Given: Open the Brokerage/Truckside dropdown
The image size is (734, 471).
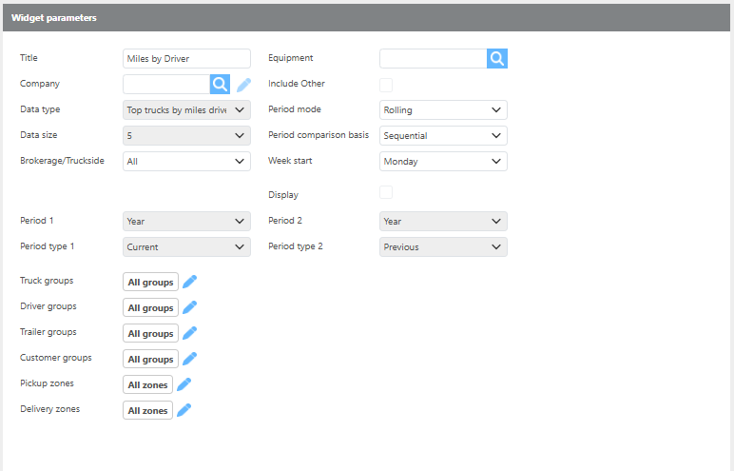Looking at the screenshot, I should coord(187,162).
